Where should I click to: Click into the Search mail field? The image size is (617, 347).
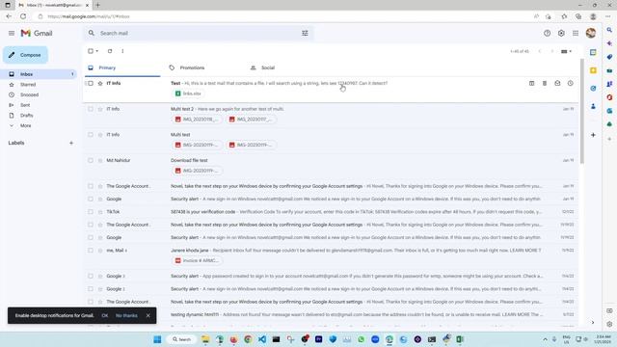coord(197,34)
